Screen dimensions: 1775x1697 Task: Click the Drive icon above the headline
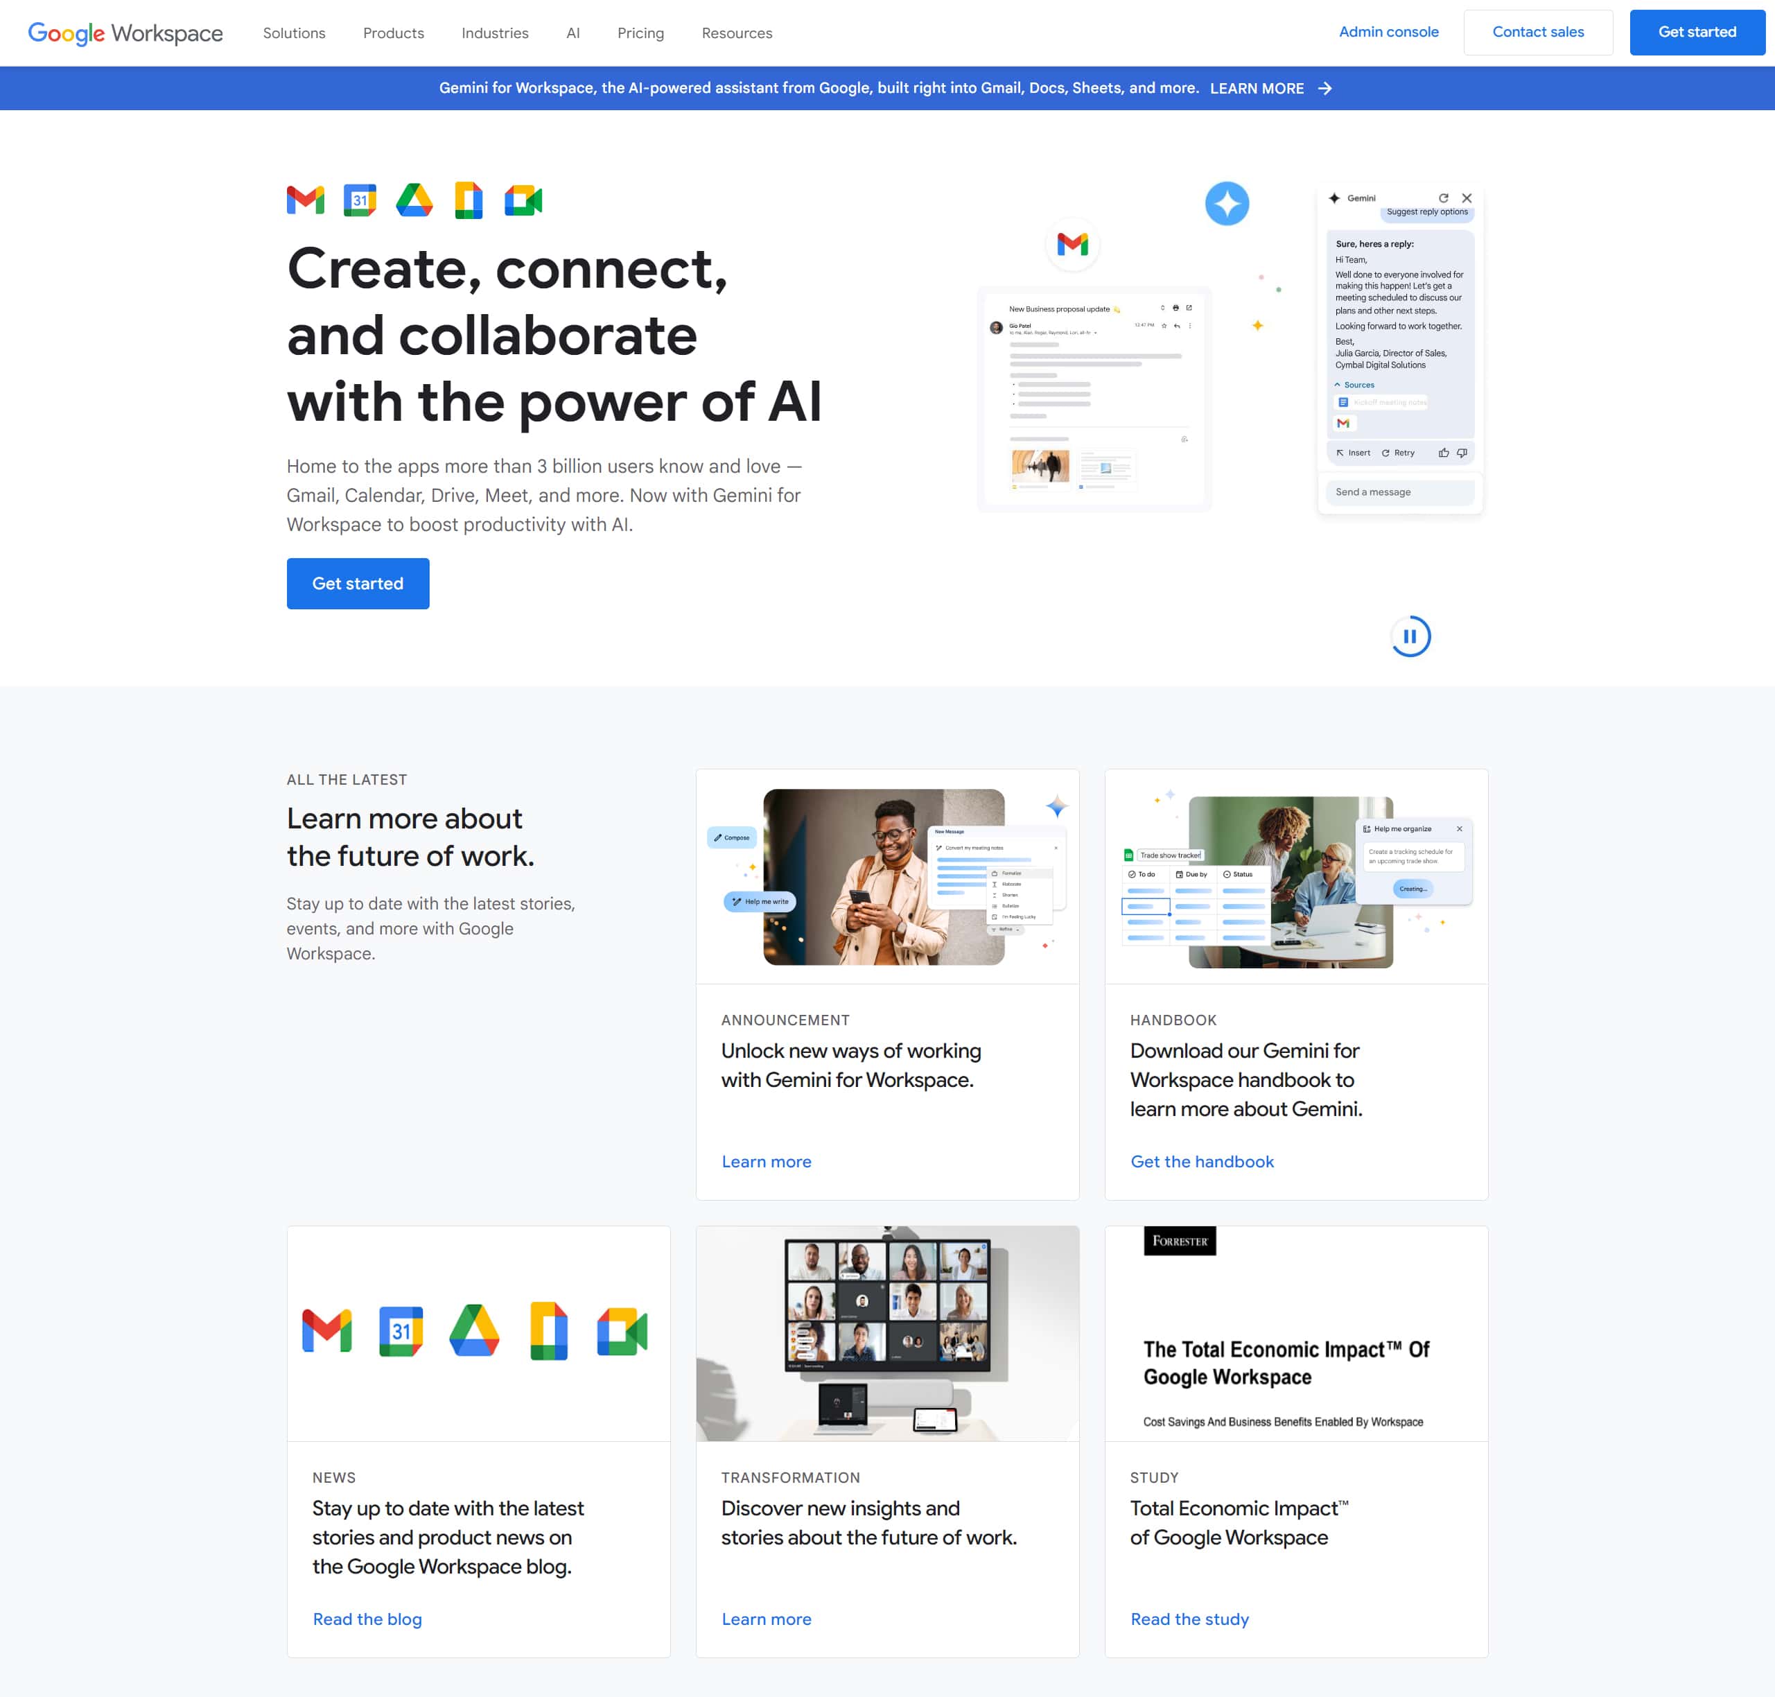[414, 200]
